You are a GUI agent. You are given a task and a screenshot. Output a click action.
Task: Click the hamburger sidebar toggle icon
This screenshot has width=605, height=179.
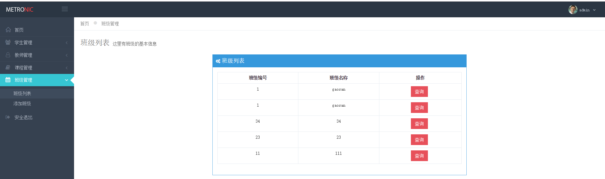pyautogui.click(x=65, y=9)
